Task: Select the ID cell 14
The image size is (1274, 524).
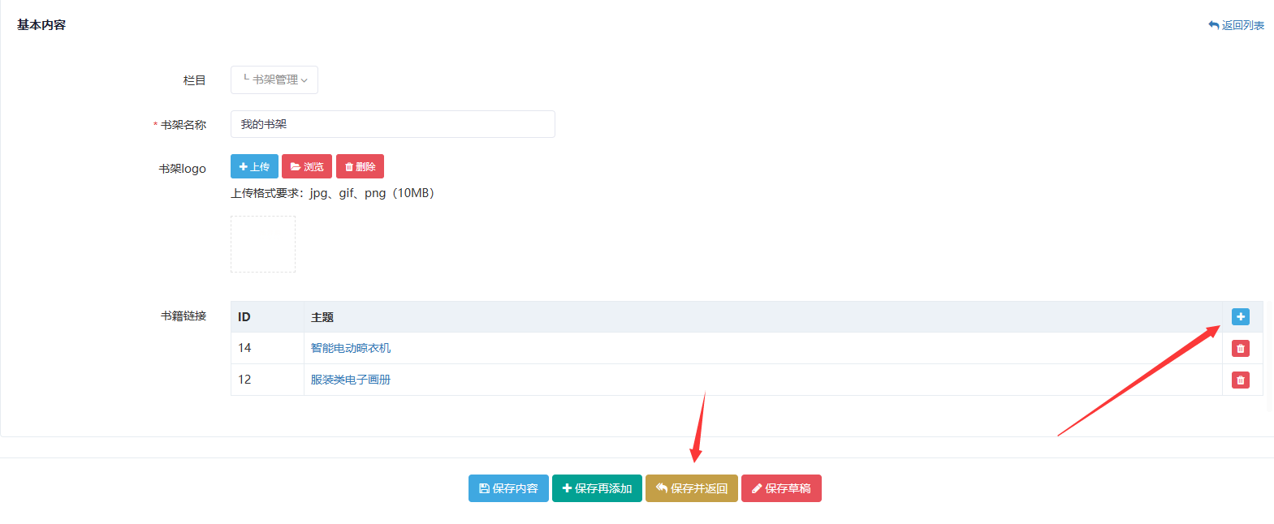Action: click(x=267, y=348)
